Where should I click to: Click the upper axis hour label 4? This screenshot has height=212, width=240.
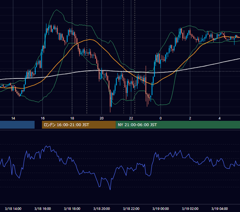[220, 118]
